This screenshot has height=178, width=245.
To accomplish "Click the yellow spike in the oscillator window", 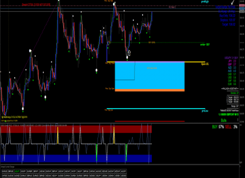I will point(58,135).
